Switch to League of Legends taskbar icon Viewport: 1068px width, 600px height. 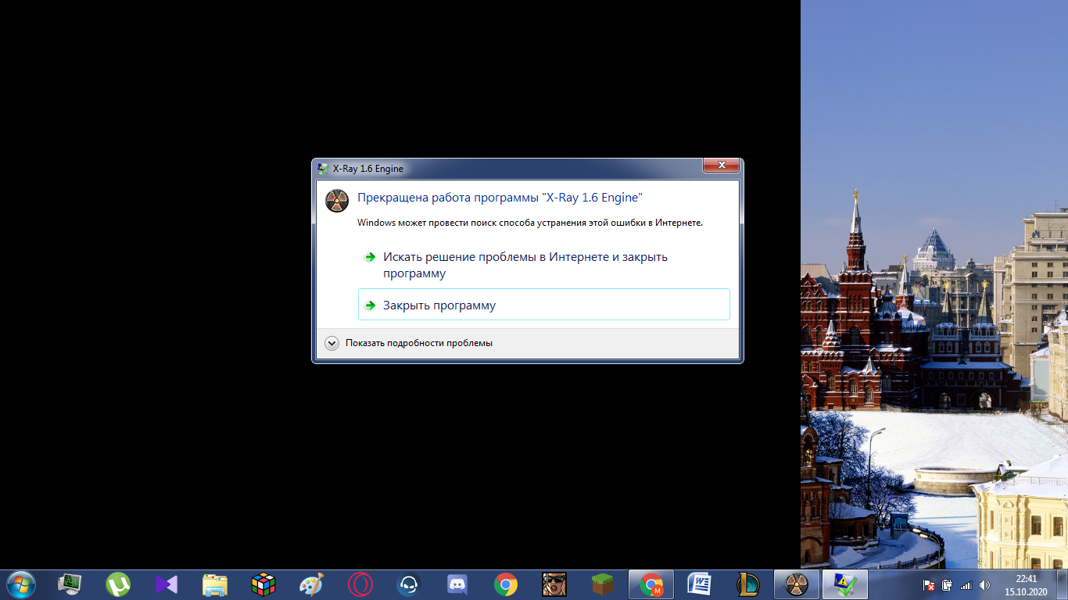click(x=748, y=584)
